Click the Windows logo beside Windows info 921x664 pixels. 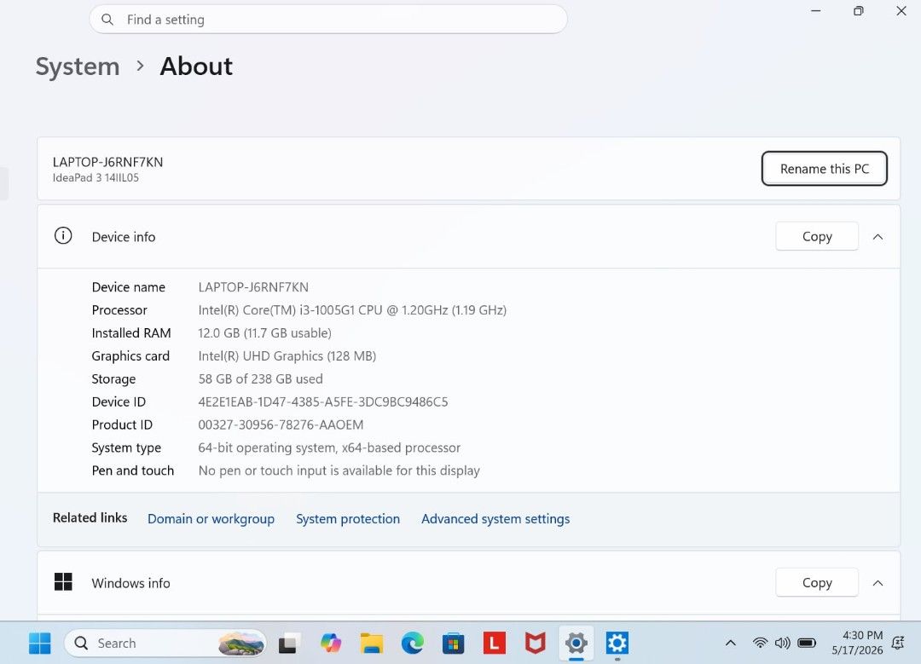[x=63, y=582]
